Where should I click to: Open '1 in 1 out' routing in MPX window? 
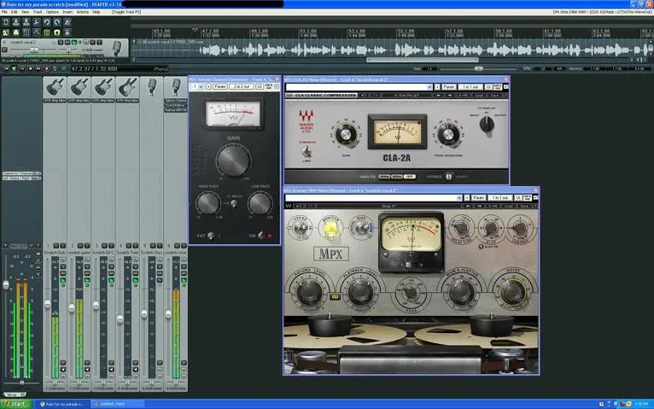point(500,197)
